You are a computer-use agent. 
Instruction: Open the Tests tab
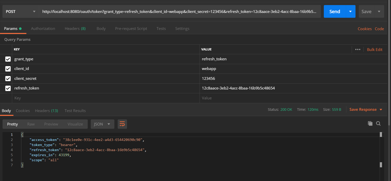point(161,29)
